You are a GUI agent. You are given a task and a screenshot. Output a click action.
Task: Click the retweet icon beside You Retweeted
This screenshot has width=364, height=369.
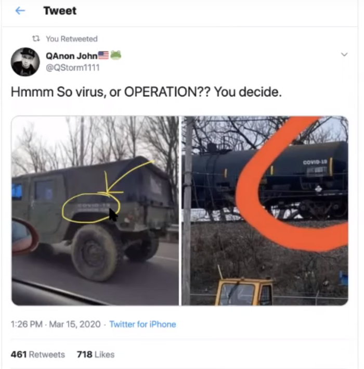36,39
